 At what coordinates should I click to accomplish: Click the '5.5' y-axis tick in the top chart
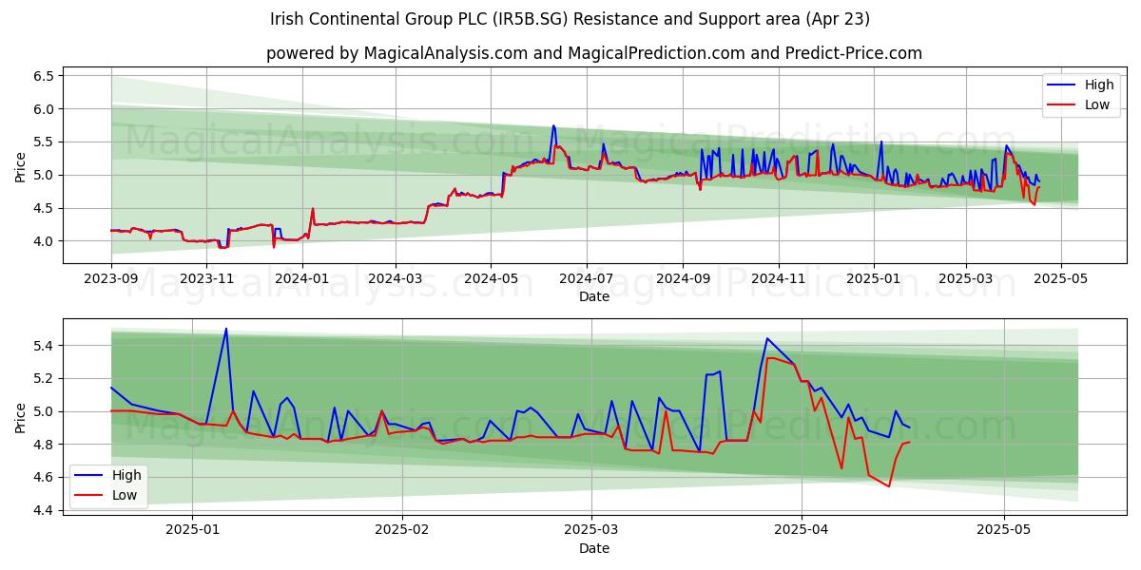pos(45,142)
